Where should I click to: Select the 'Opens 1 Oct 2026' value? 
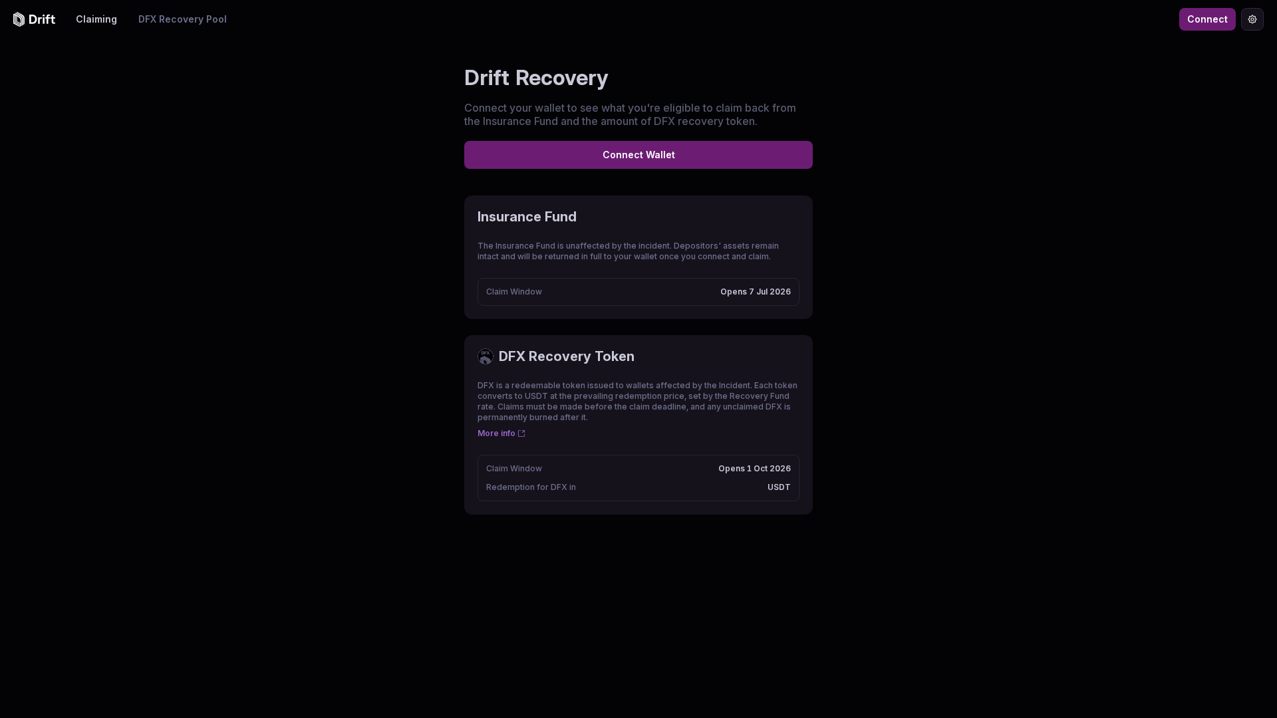[x=754, y=469]
